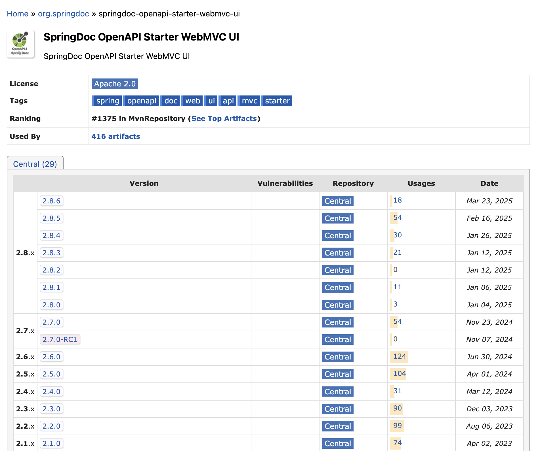
Task: View the 416 artifacts usage link
Action: pos(116,136)
